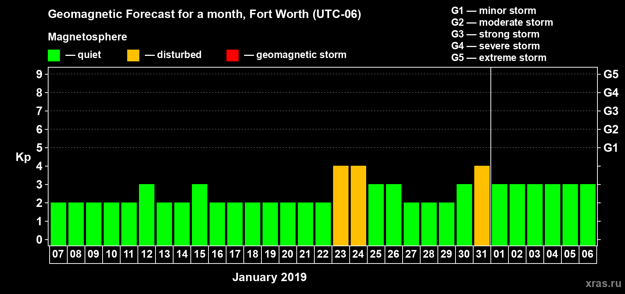The width and height of the screenshot is (625, 294).
Task: Select the date label 06 on the x-axis
Action: (587, 254)
